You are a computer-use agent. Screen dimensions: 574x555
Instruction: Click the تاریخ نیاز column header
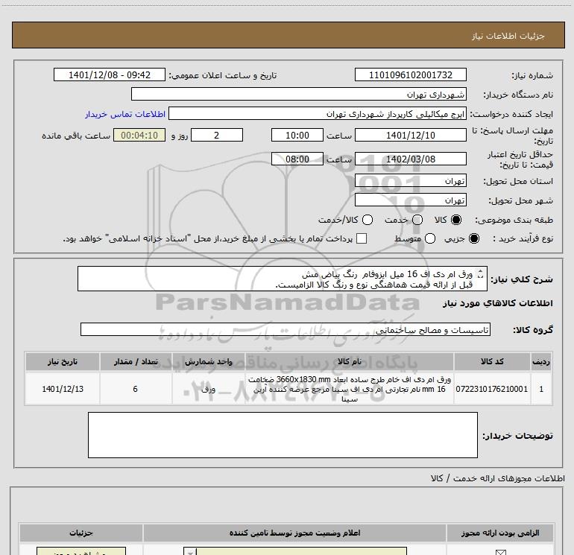[x=63, y=361]
